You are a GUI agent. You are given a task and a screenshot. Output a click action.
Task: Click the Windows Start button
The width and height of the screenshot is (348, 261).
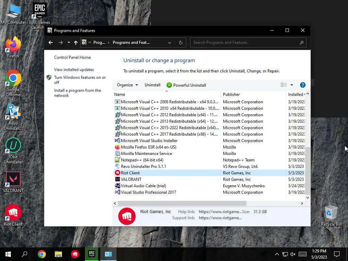tap(8, 254)
